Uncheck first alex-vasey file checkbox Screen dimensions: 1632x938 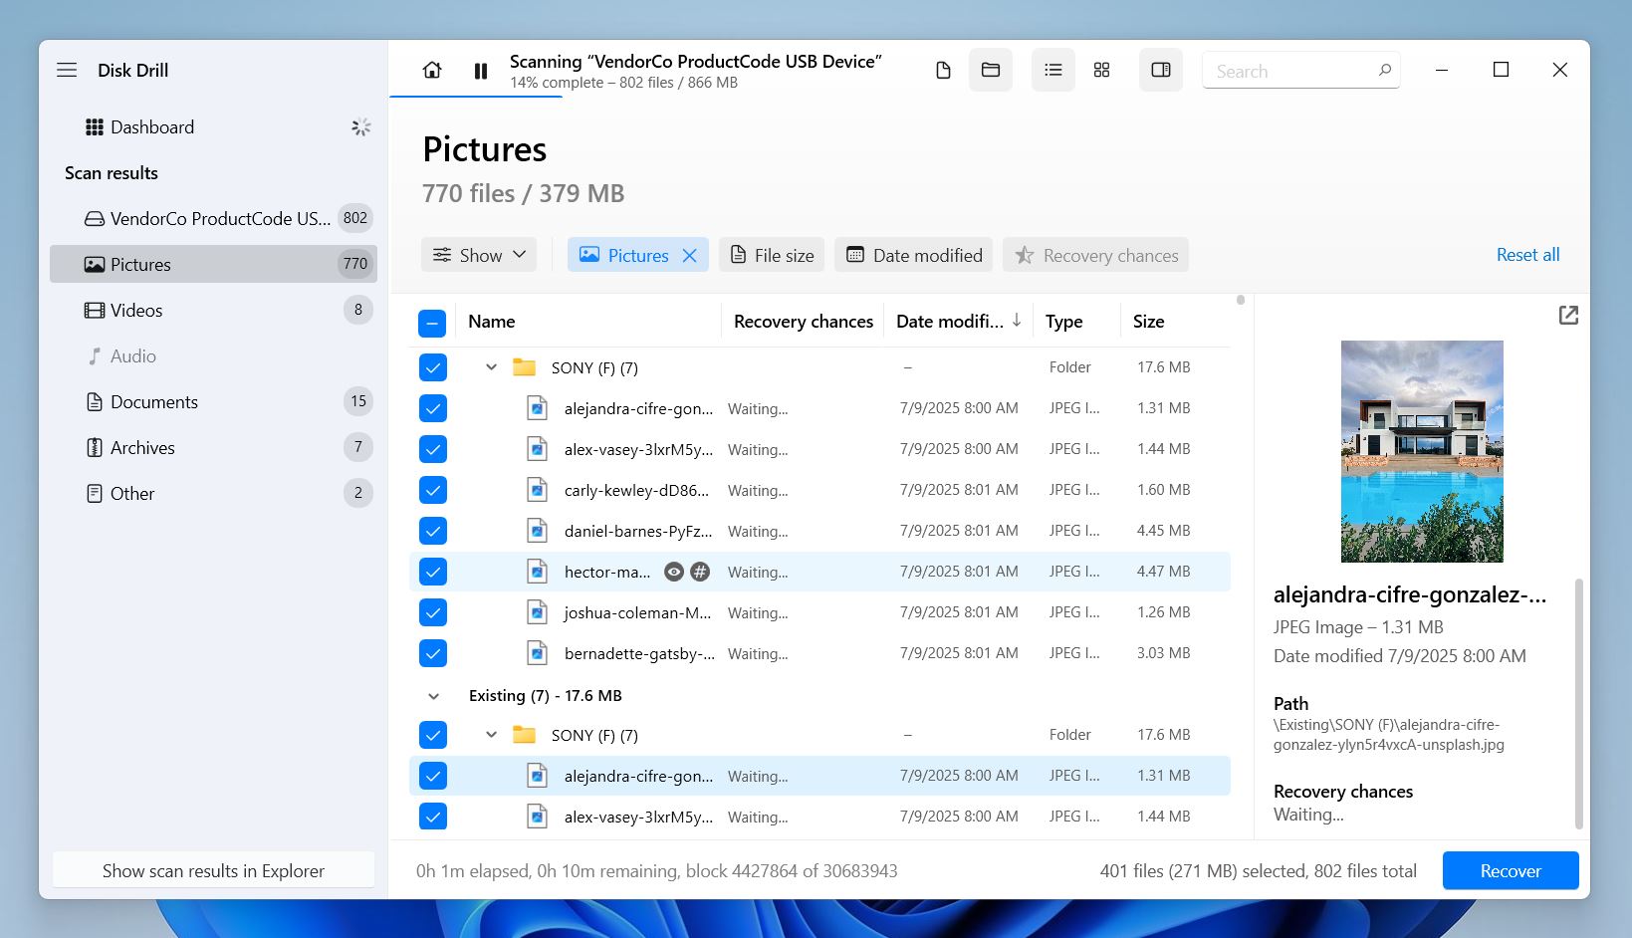[433, 449]
